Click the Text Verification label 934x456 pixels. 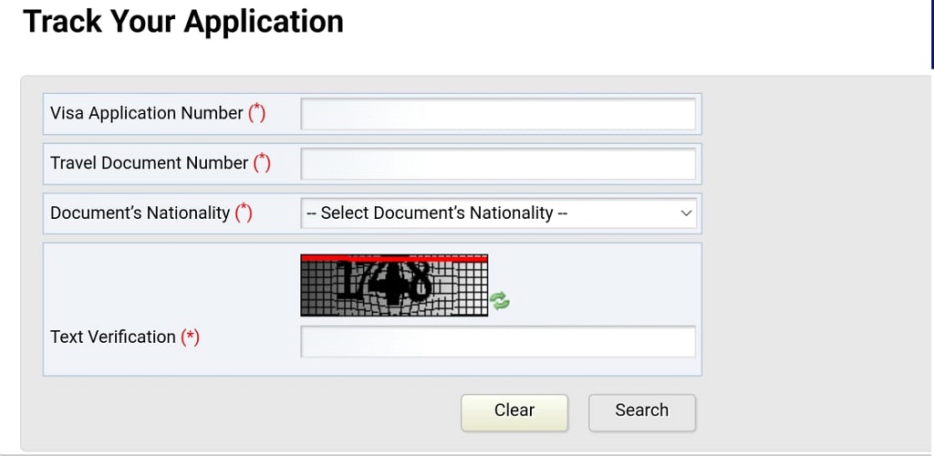tap(124, 337)
